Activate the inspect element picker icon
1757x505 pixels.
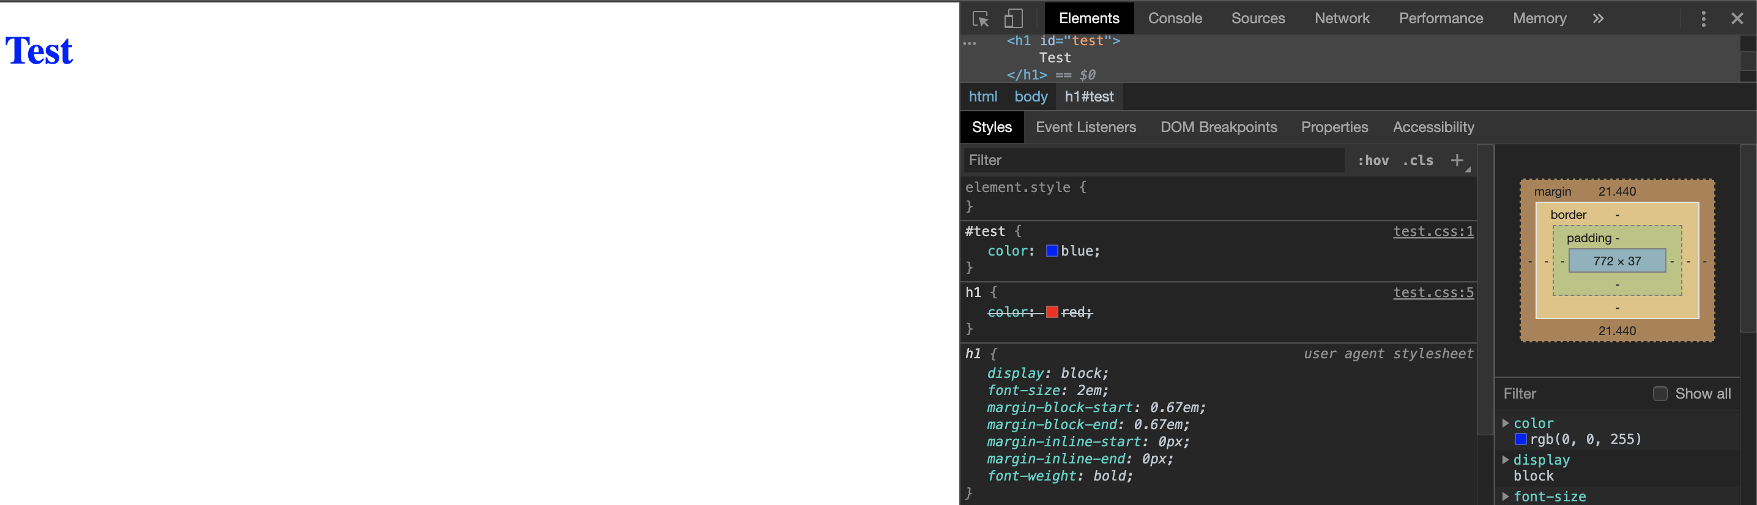980,18
